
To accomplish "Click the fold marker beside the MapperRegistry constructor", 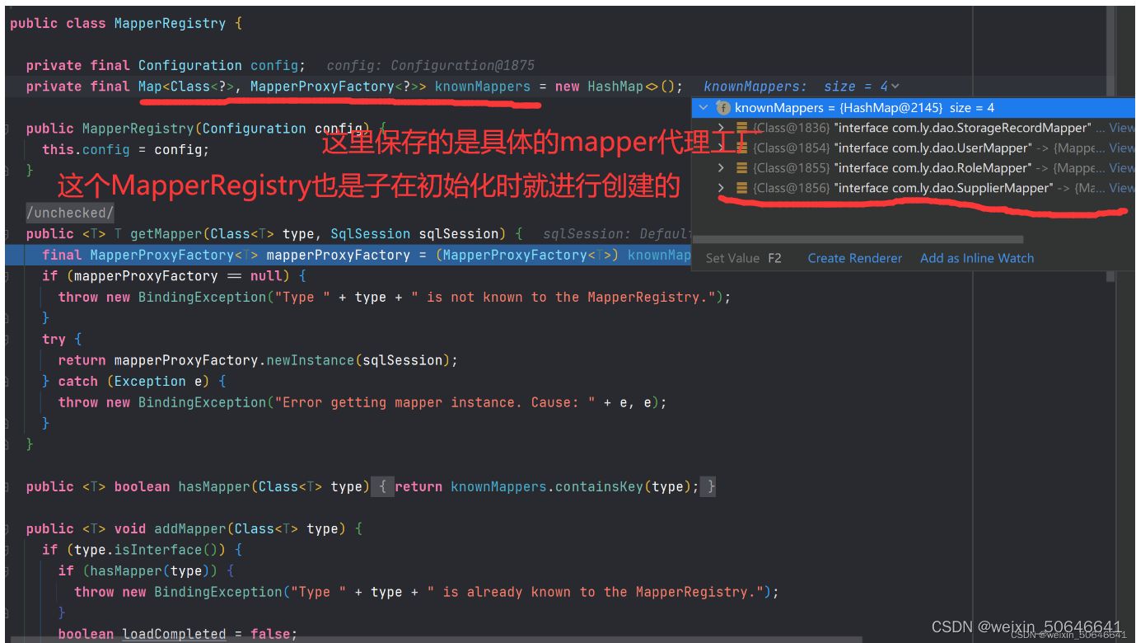I will [x=7, y=128].
